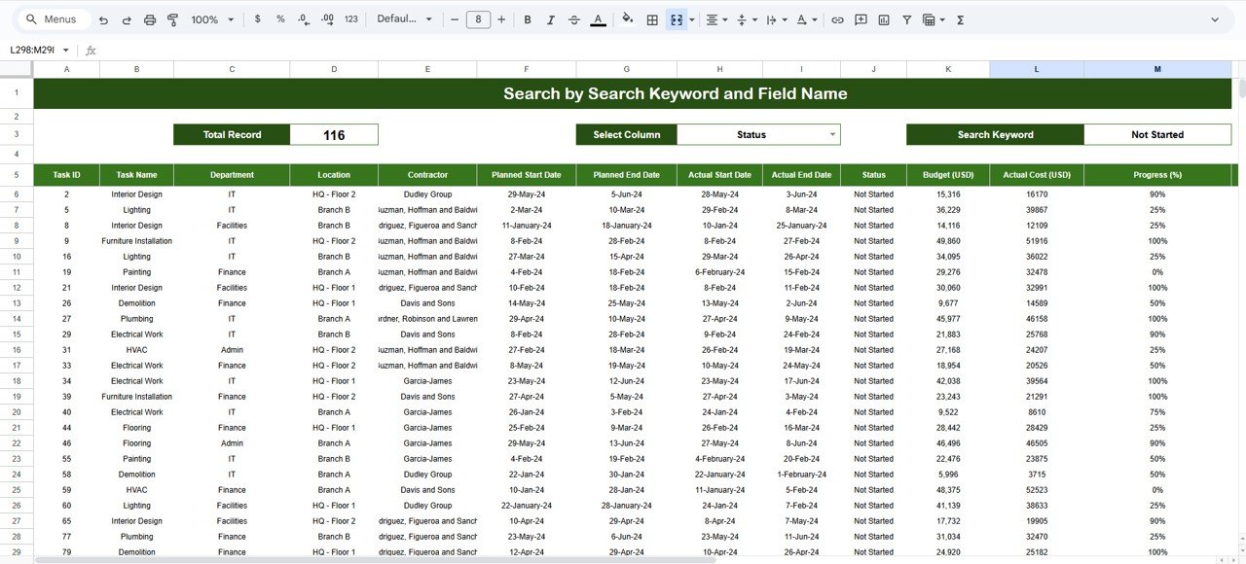This screenshot has height=564, width=1246.
Task: Select the Paint format tool
Action: coord(172,19)
